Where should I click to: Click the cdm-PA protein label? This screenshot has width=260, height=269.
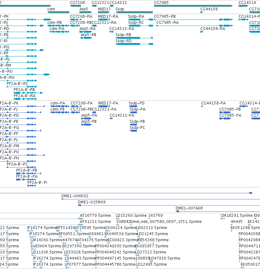click(58, 103)
